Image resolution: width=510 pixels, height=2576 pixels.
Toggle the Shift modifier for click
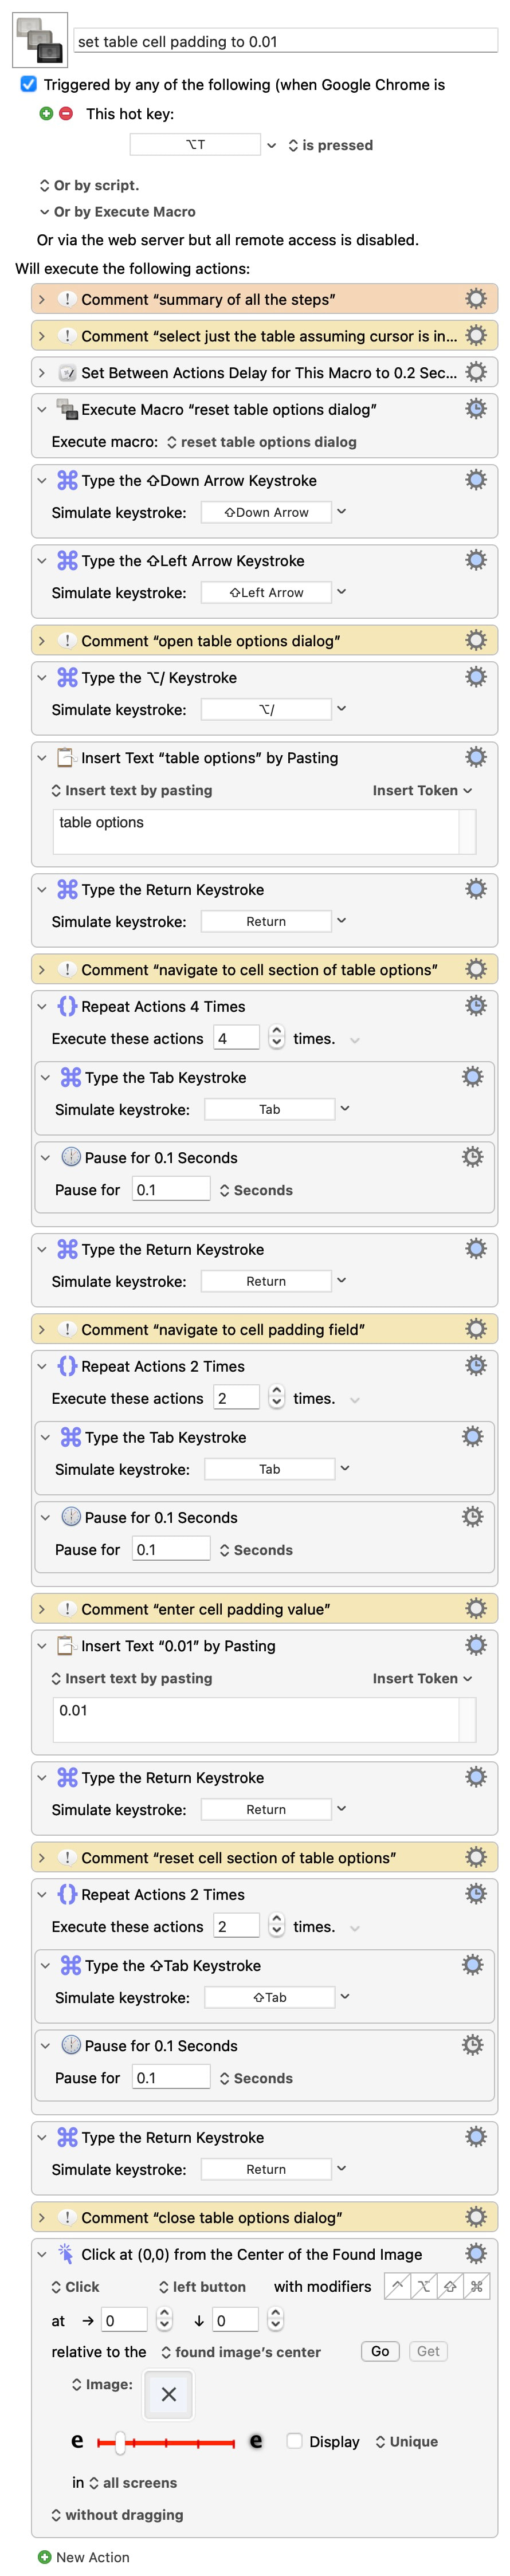click(x=450, y=2287)
